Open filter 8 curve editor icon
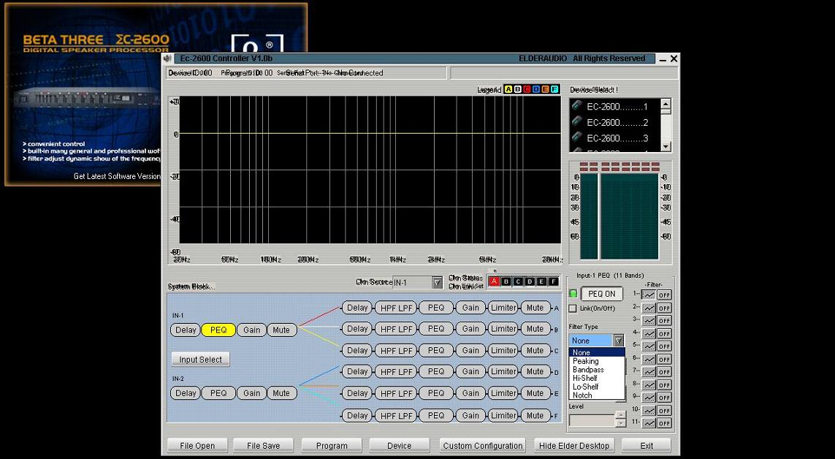The image size is (835, 459). [x=649, y=385]
